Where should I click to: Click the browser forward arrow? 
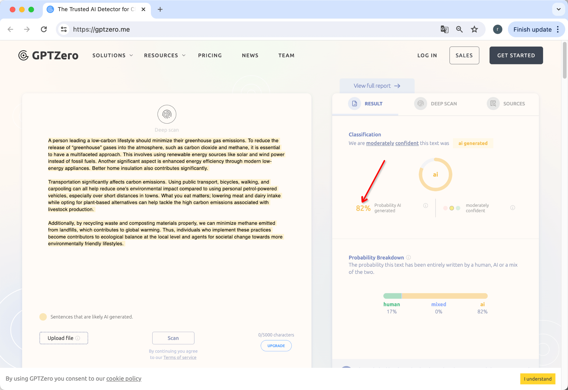pos(27,29)
